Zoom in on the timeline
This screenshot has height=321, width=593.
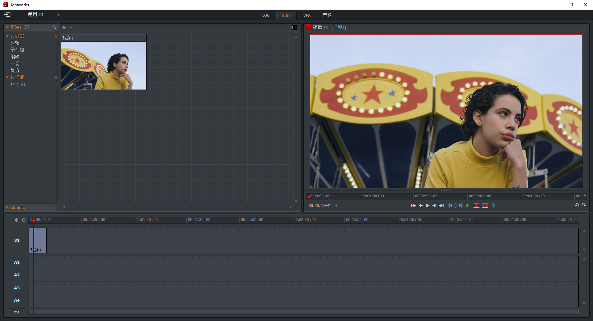pos(16,220)
